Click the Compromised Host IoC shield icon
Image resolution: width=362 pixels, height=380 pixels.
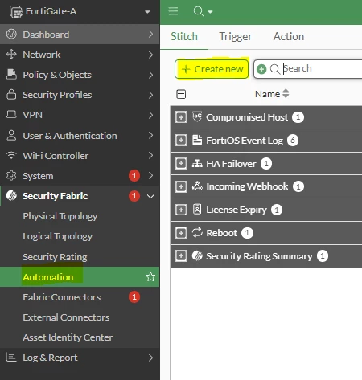click(x=197, y=116)
